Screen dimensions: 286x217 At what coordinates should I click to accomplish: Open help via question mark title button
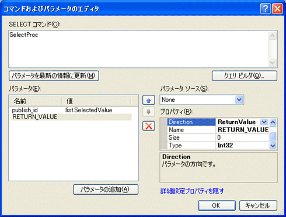pyautogui.click(x=265, y=9)
